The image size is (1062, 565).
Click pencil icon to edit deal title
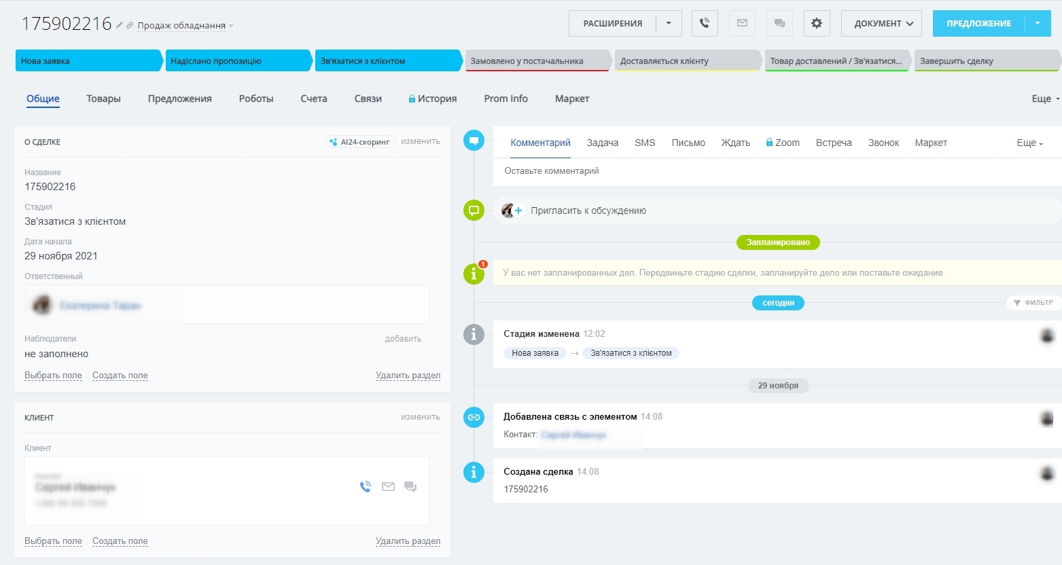120,25
